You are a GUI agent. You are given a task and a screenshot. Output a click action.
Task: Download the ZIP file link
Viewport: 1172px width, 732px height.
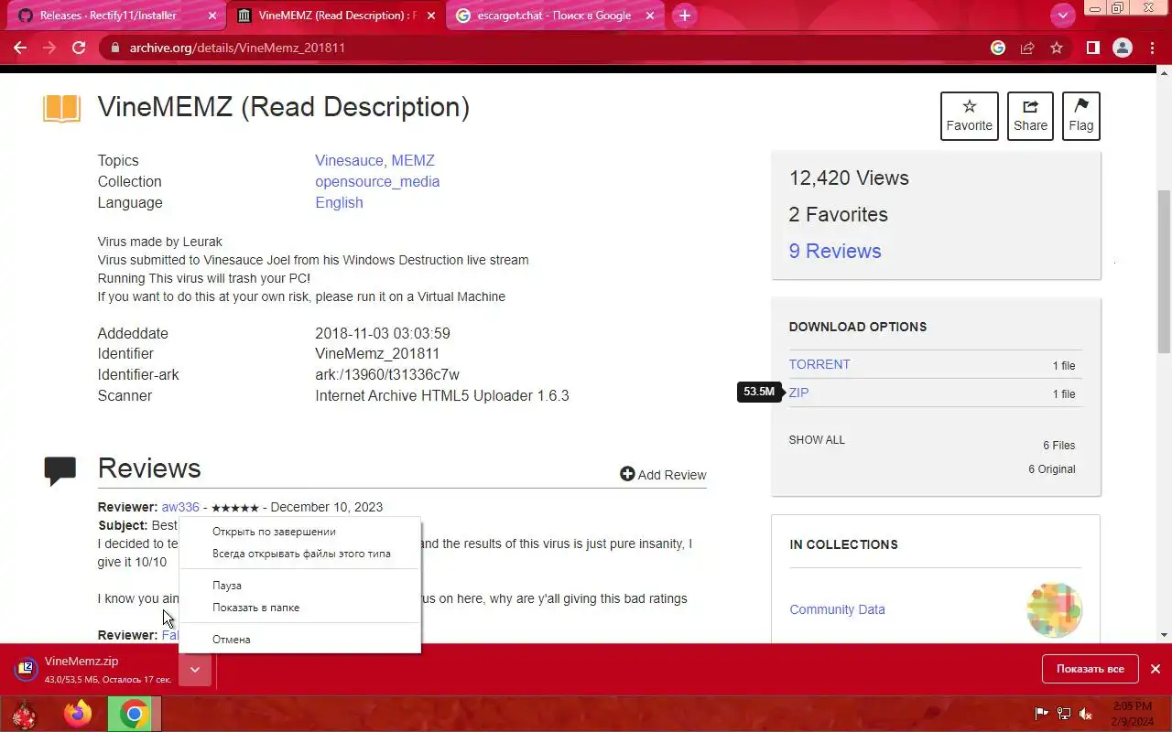tap(798, 393)
